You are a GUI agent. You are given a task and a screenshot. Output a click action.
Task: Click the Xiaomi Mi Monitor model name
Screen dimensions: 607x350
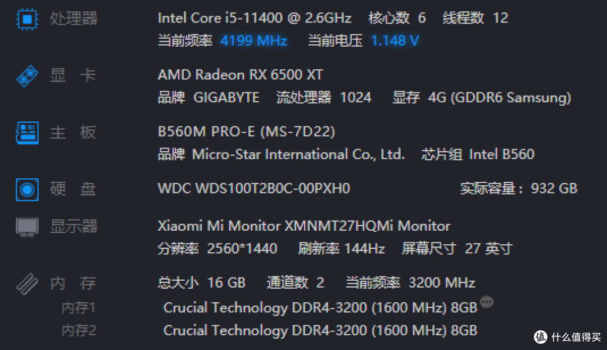tap(304, 226)
